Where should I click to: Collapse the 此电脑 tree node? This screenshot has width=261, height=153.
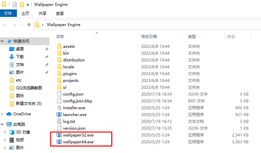(2, 124)
